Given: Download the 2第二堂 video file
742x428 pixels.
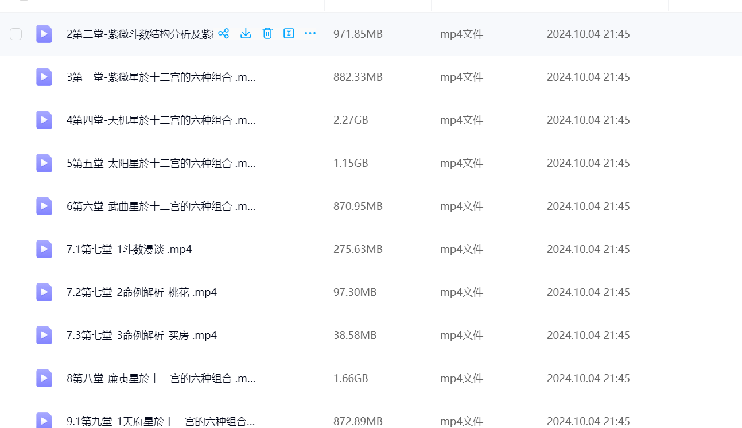Looking at the screenshot, I should tap(246, 33).
